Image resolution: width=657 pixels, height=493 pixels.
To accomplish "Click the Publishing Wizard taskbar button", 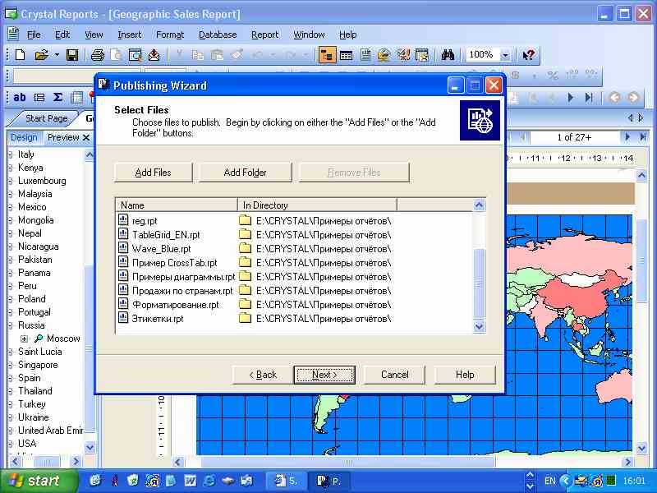I will click(329, 481).
